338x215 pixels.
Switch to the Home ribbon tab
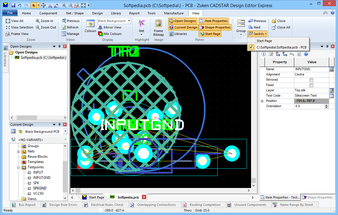26,13
